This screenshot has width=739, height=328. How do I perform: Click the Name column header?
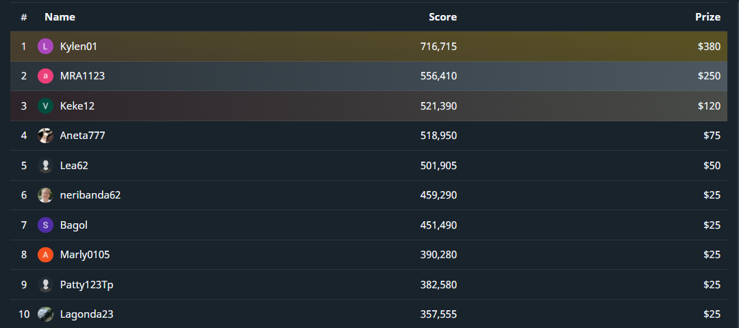point(60,17)
